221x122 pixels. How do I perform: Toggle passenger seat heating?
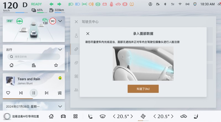point(196,116)
